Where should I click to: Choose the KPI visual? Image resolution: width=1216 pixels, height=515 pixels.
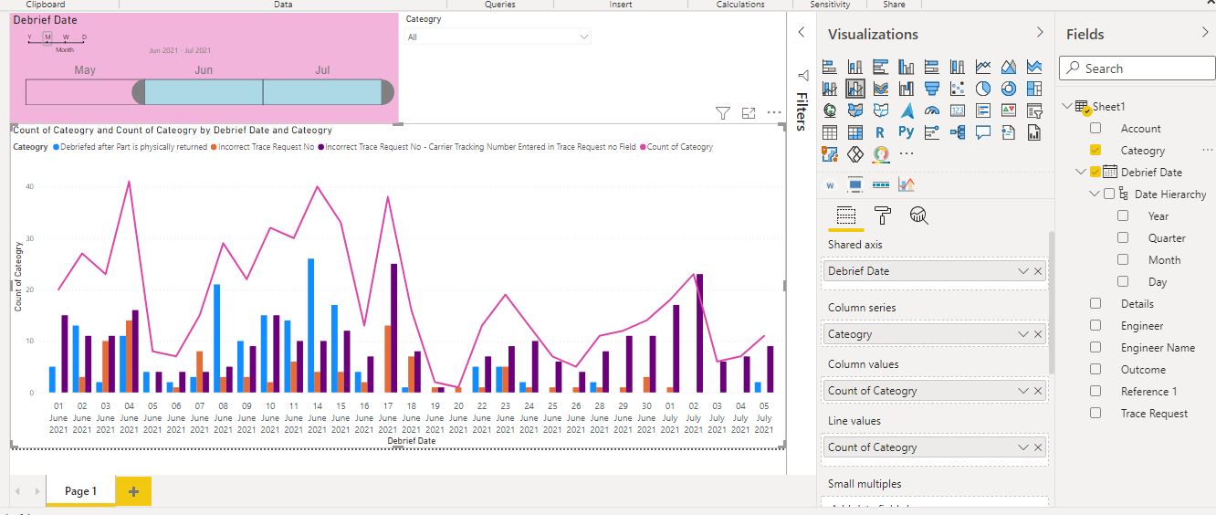click(1009, 110)
